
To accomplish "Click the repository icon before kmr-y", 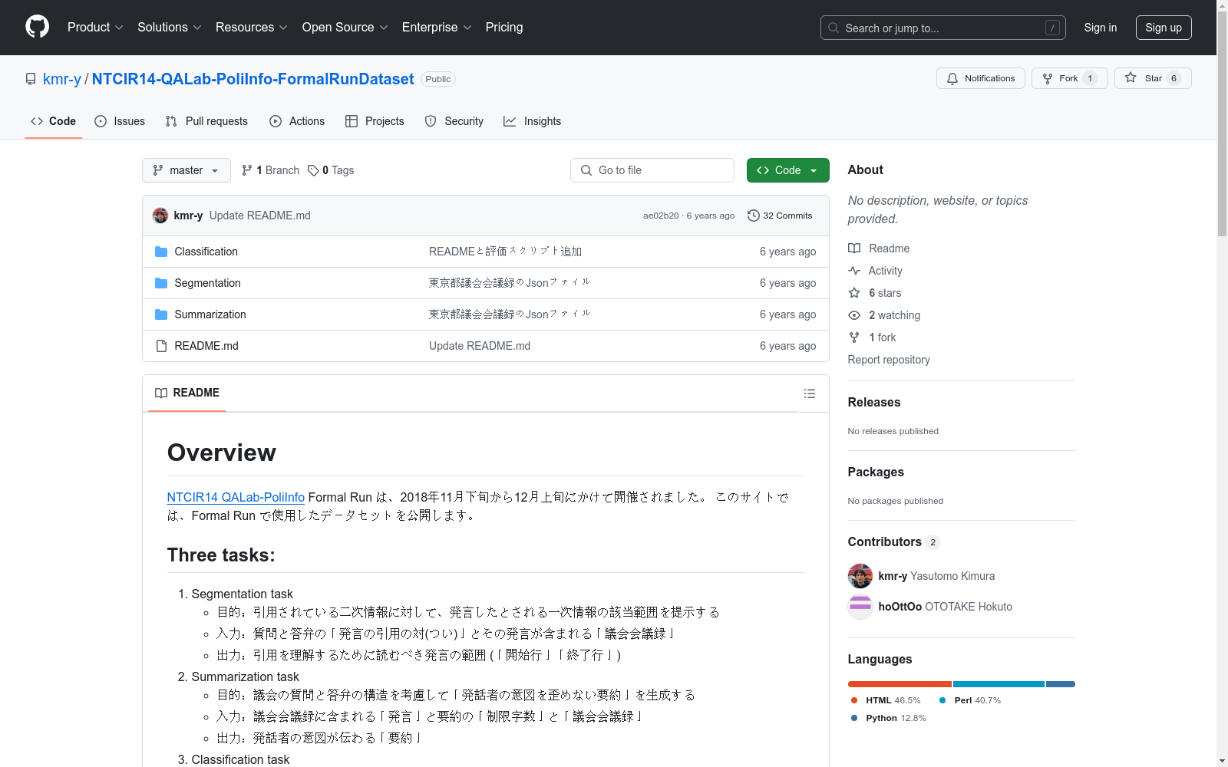I will tap(31, 79).
